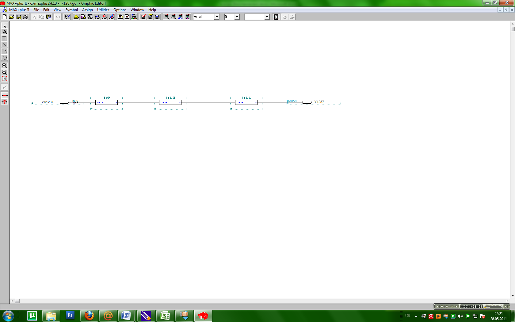Select the circle drawing tool
The width and height of the screenshot is (515, 322).
(5, 58)
